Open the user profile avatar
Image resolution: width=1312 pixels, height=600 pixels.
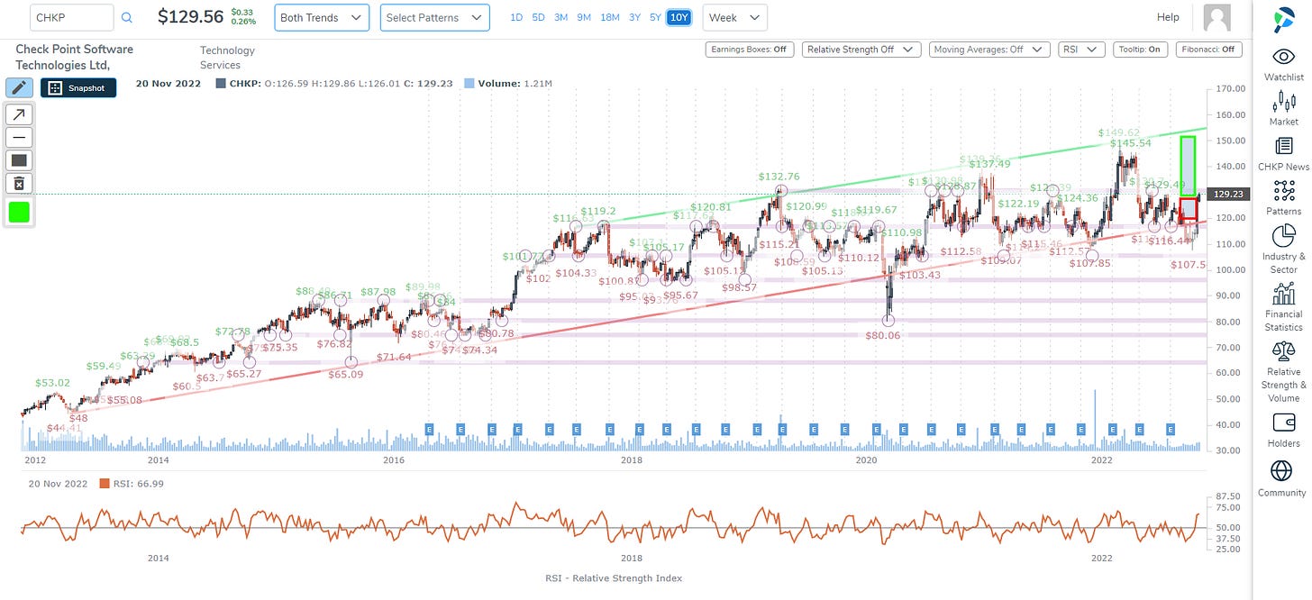(x=1217, y=18)
